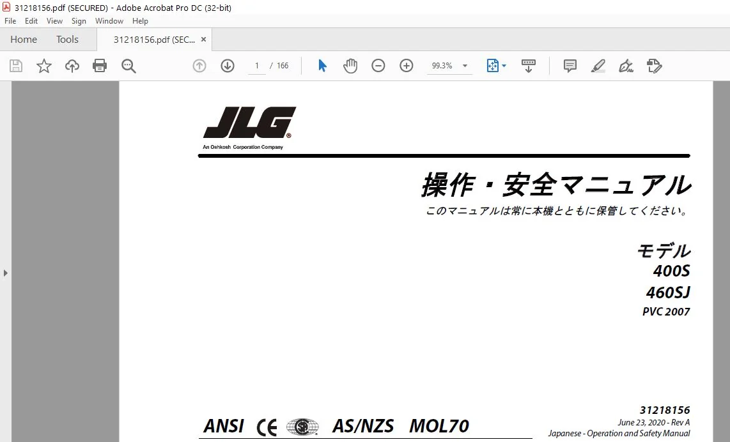Print the document
730x442 pixels.
[x=100, y=66]
